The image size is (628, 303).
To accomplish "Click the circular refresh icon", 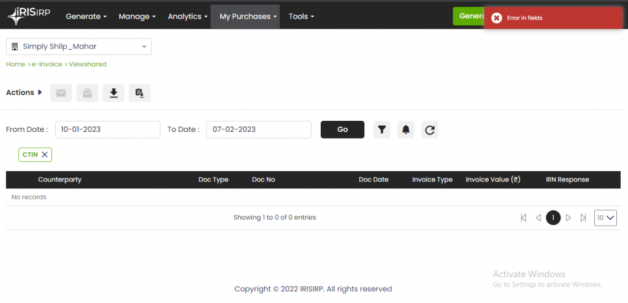I will pos(430,129).
